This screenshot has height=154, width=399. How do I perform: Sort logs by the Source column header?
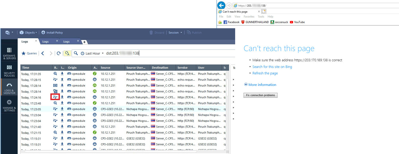(112, 68)
